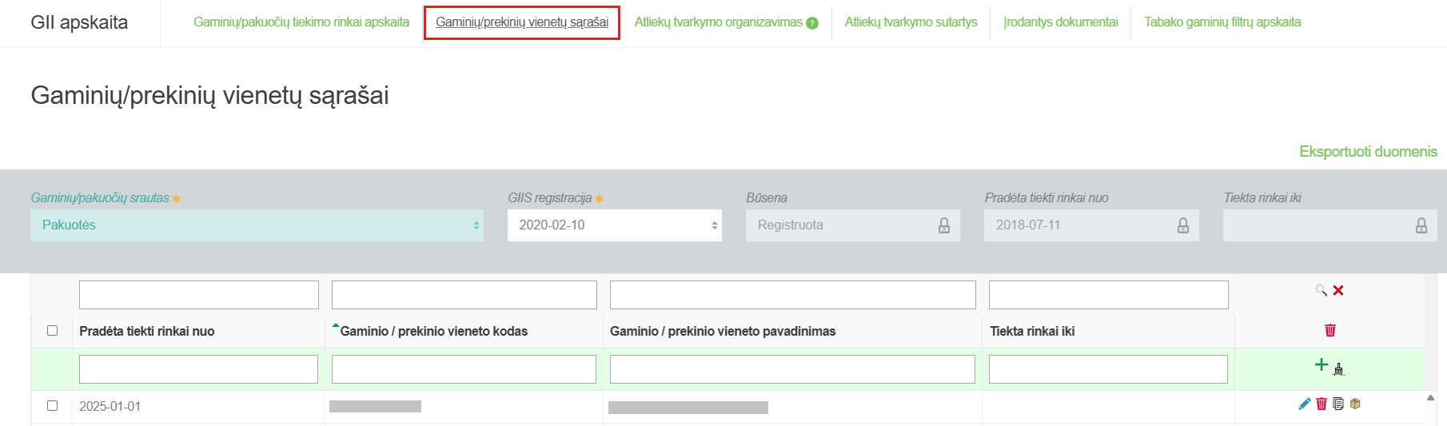Expand the GIIS registracija dropdown showing 2020-02-10
The width and height of the screenshot is (1447, 426).
point(614,225)
